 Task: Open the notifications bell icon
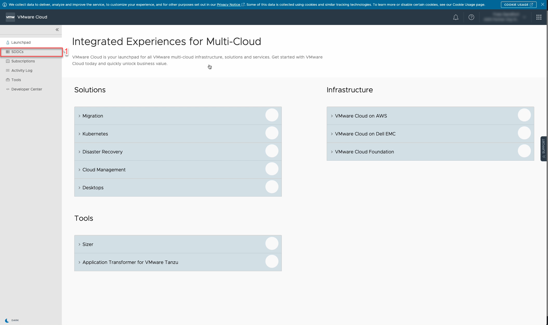456,17
